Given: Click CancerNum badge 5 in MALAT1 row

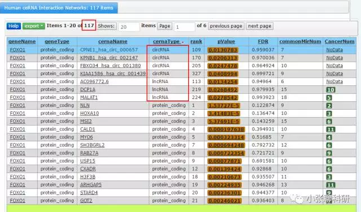Looking at the screenshot, I should 329,98.
